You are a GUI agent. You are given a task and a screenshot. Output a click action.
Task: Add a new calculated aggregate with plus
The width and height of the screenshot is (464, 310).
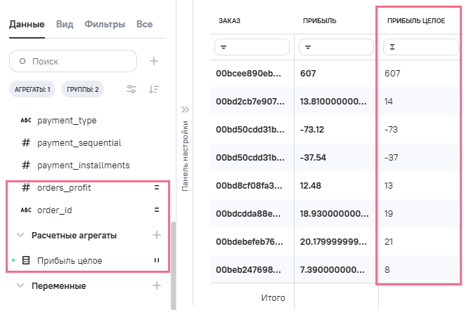click(x=157, y=235)
